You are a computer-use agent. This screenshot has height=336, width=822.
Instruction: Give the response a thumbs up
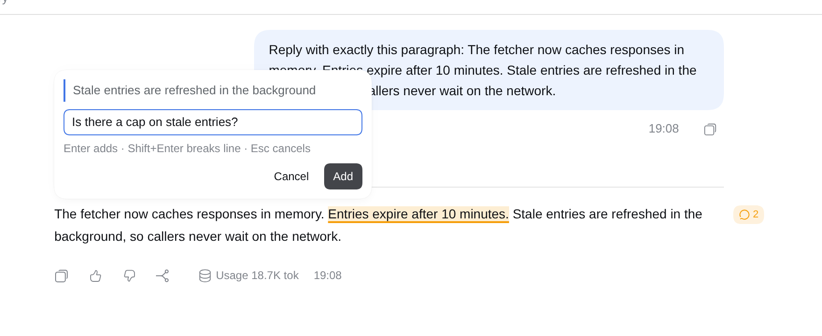click(95, 276)
